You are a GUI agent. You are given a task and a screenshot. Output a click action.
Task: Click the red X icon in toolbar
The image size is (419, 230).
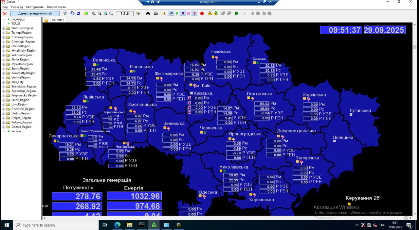5,14
